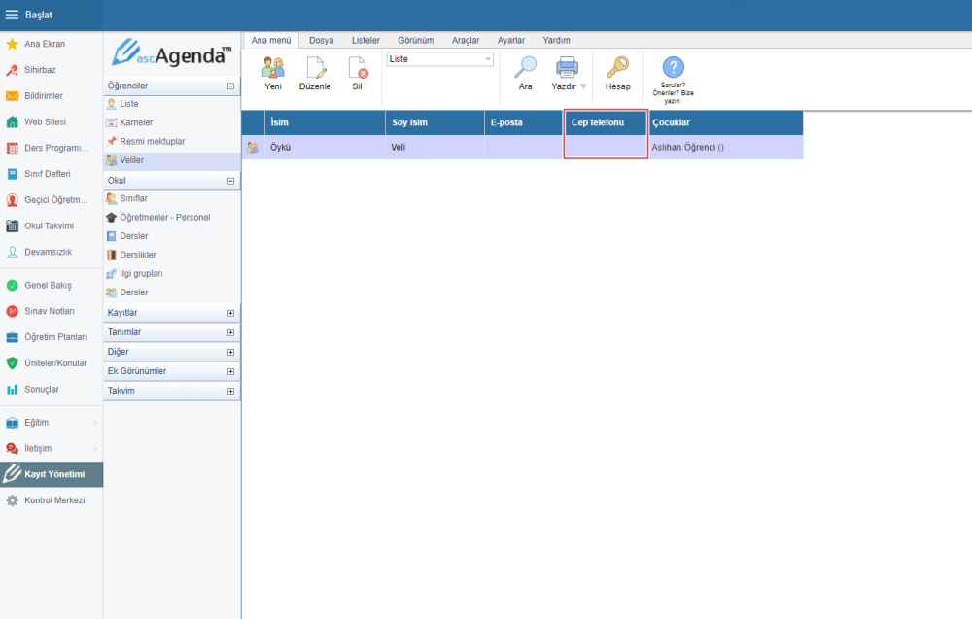Expand the Ek Görünümler section
This screenshot has height=619, width=972.
230,372
